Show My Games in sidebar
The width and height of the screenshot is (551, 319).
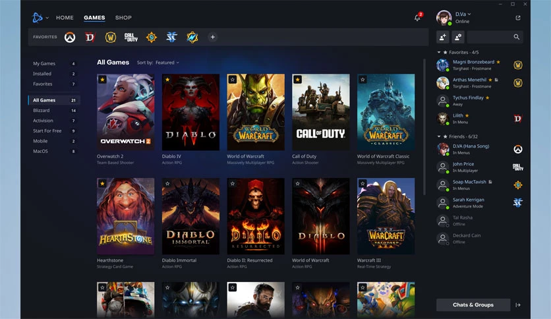[x=54, y=63]
